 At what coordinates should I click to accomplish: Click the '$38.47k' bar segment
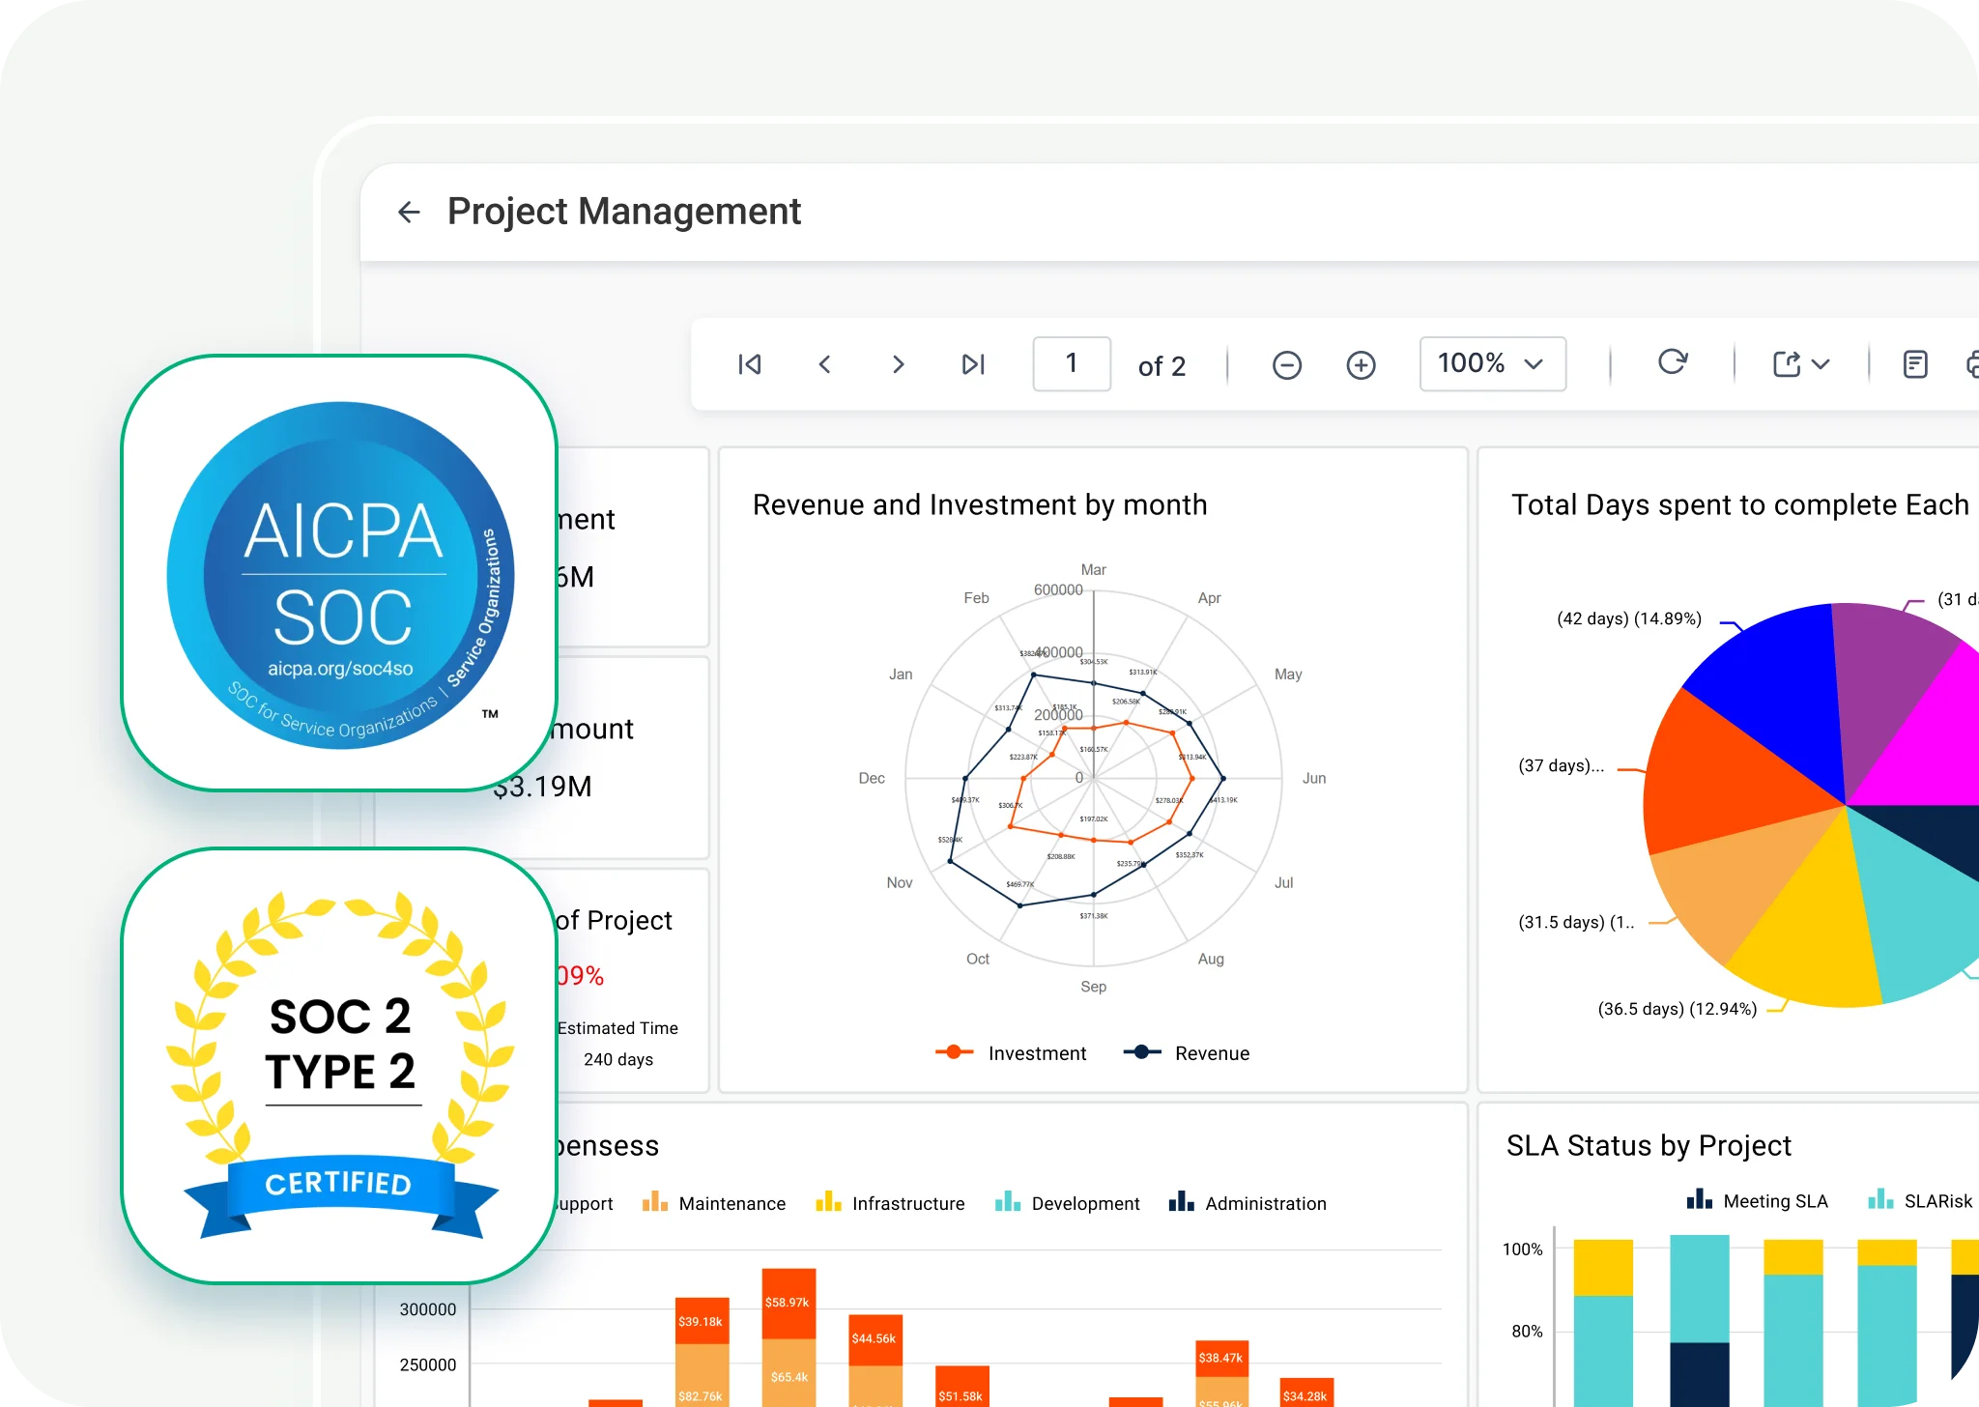click(1222, 1358)
